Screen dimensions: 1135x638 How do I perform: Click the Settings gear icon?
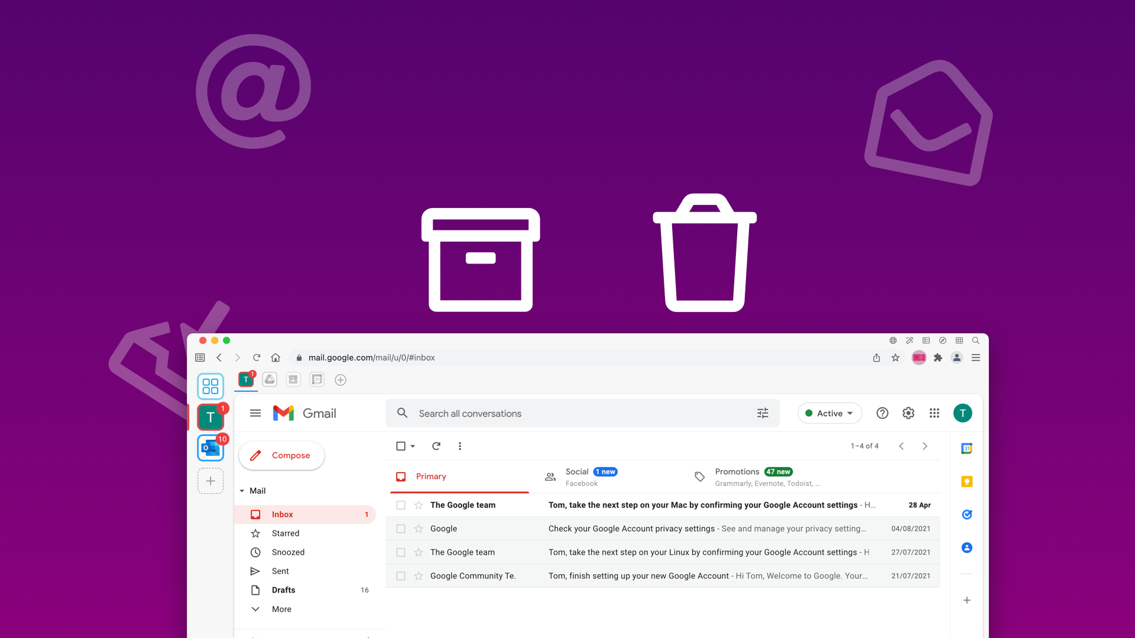click(907, 413)
